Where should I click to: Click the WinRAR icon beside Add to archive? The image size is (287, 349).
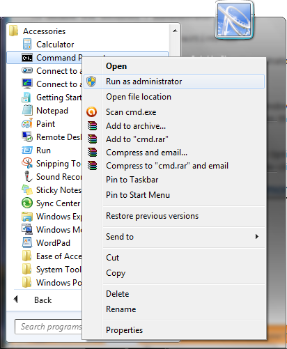tap(92, 126)
